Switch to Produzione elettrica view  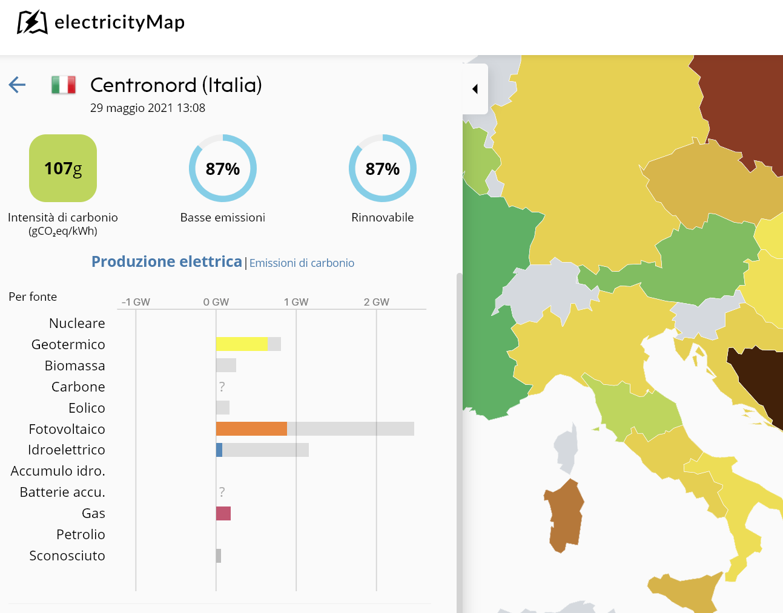coord(167,261)
